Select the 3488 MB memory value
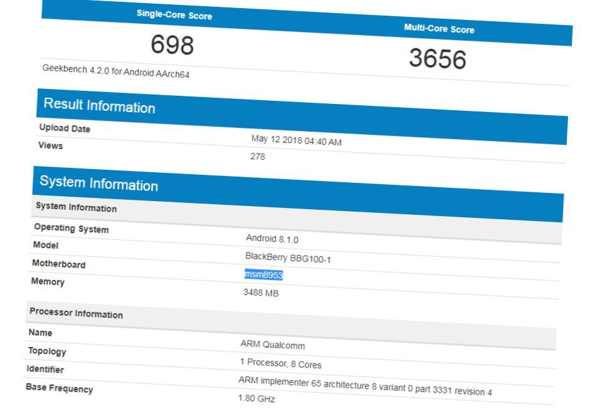The width and height of the screenshot is (590, 414). [x=261, y=292]
